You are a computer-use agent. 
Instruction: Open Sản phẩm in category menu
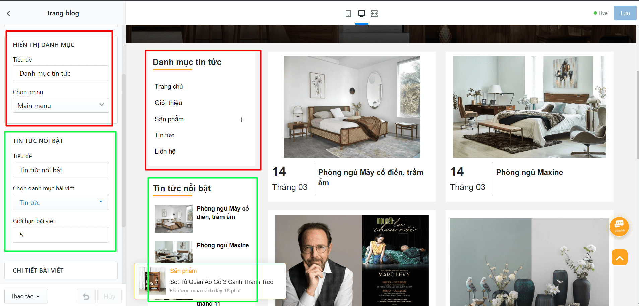pos(169,119)
